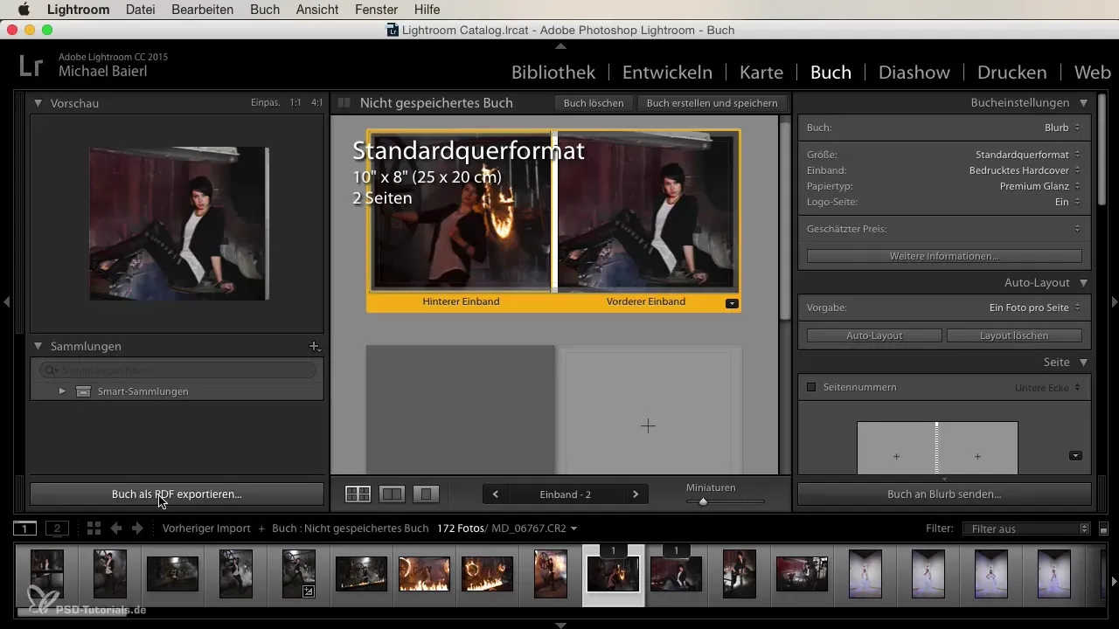Hide filmstrip with bottom arrow
Viewport: 1119px width, 629px height.
560,625
